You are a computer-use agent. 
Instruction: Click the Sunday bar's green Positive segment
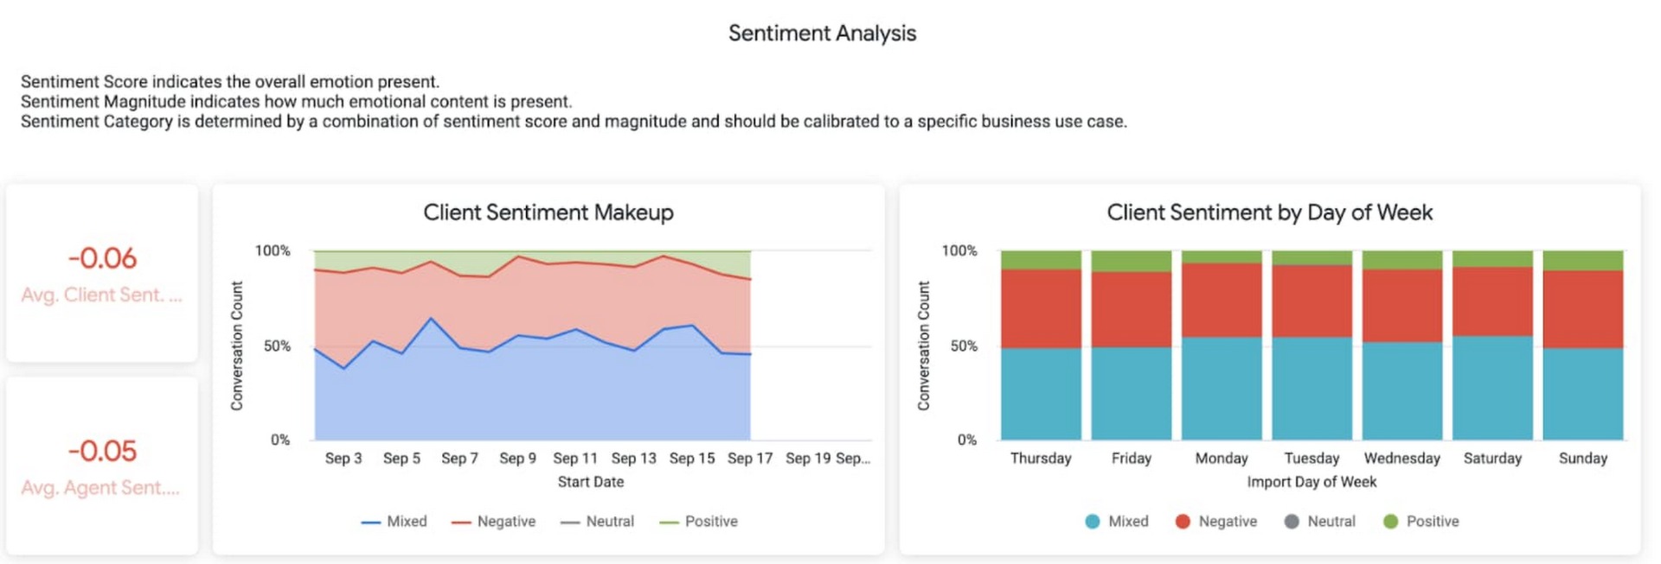click(1582, 260)
